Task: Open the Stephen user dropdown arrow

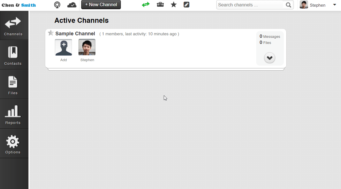Action: click(x=335, y=5)
